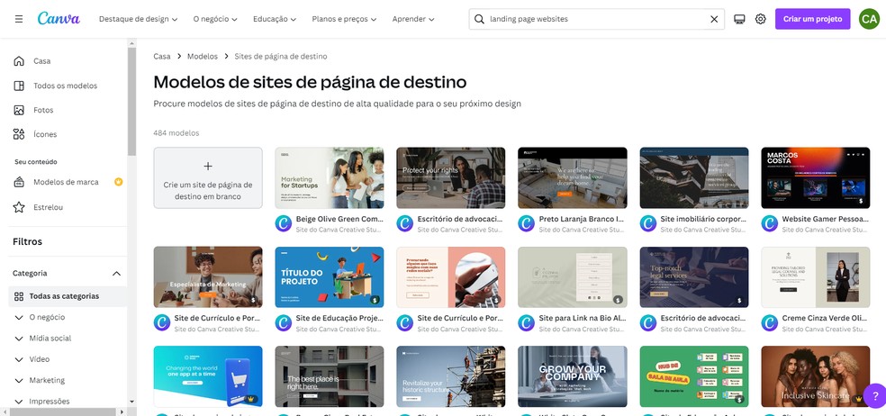886x416 pixels.
Task: Go to Casa in the sidebar
Action: click(41, 61)
